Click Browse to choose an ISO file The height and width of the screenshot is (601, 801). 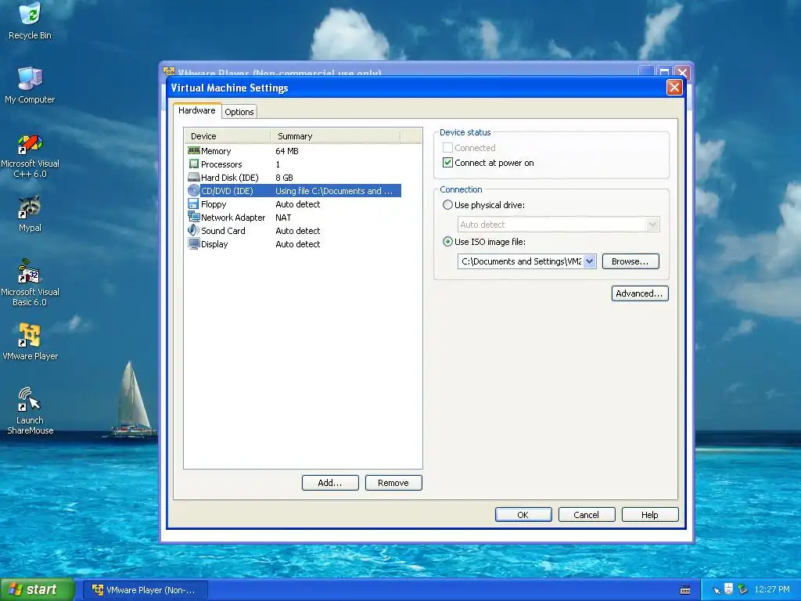(x=630, y=261)
